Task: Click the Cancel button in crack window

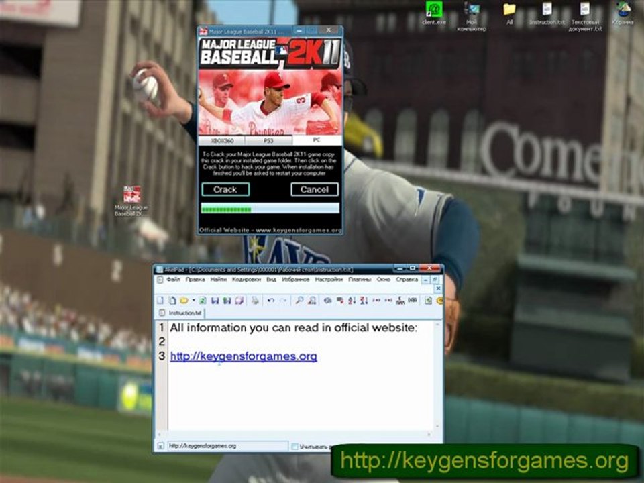Action: [x=315, y=189]
